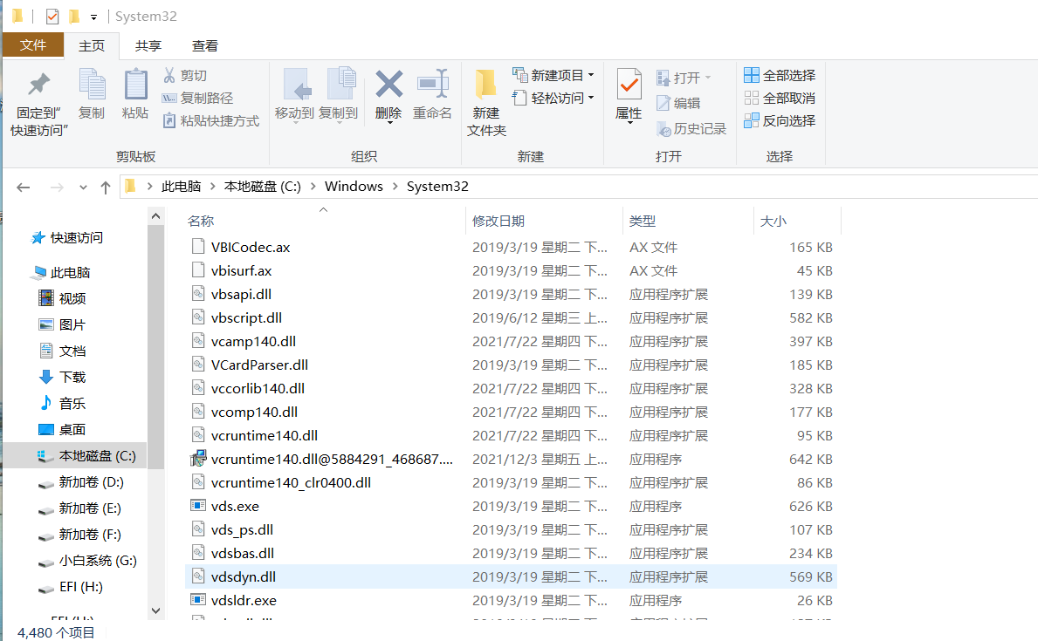Click the quick access properties checkmark icon
The image size is (1038, 641).
(52, 17)
